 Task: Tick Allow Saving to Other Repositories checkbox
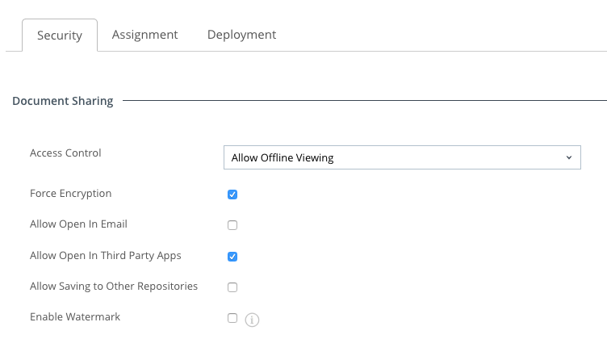point(232,287)
